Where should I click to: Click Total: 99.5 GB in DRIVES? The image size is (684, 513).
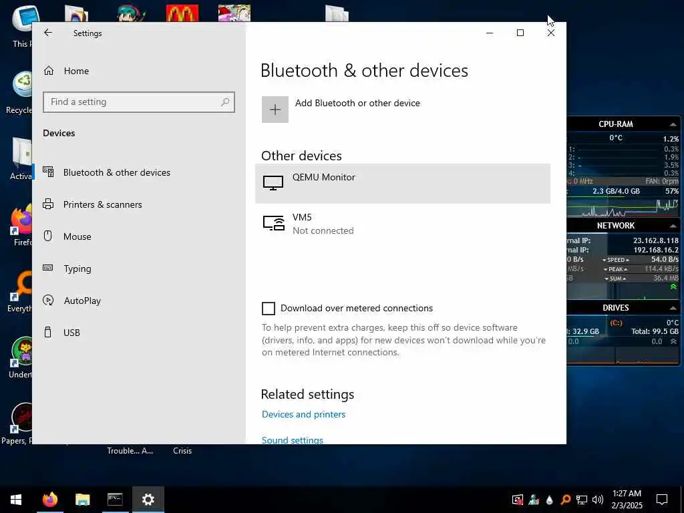click(655, 331)
